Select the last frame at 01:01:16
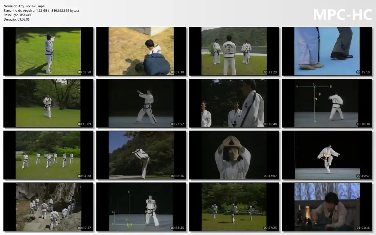 pos(327,207)
